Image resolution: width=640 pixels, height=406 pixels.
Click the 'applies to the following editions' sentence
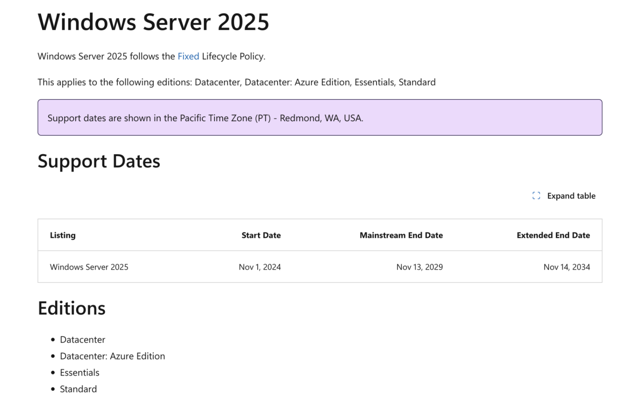tap(237, 82)
